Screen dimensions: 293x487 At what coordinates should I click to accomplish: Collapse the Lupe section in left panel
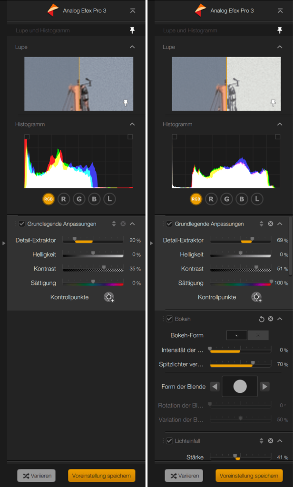tap(132, 47)
